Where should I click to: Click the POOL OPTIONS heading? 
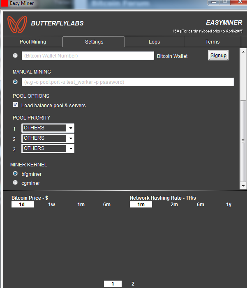pos(31,96)
